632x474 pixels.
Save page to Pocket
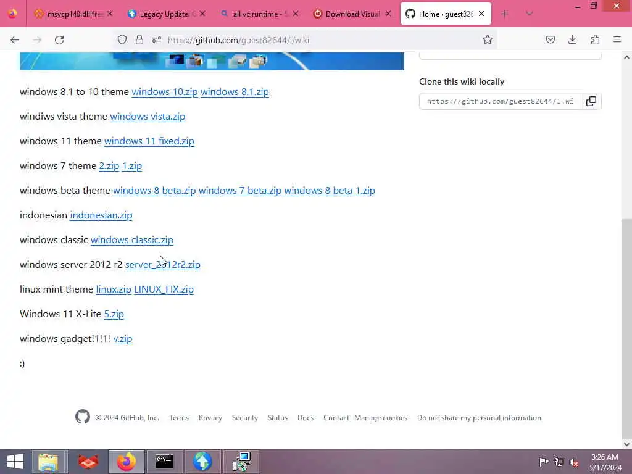(550, 39)
